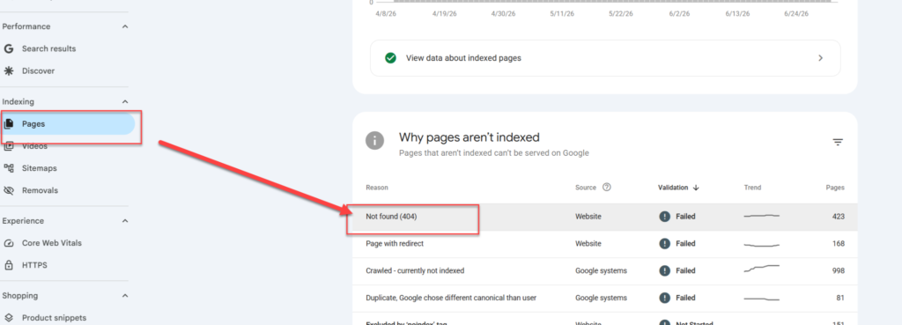The image size is (902, 325).
Task: Click the Sitemaps tree icon
Action: click(x=9, y=168)
